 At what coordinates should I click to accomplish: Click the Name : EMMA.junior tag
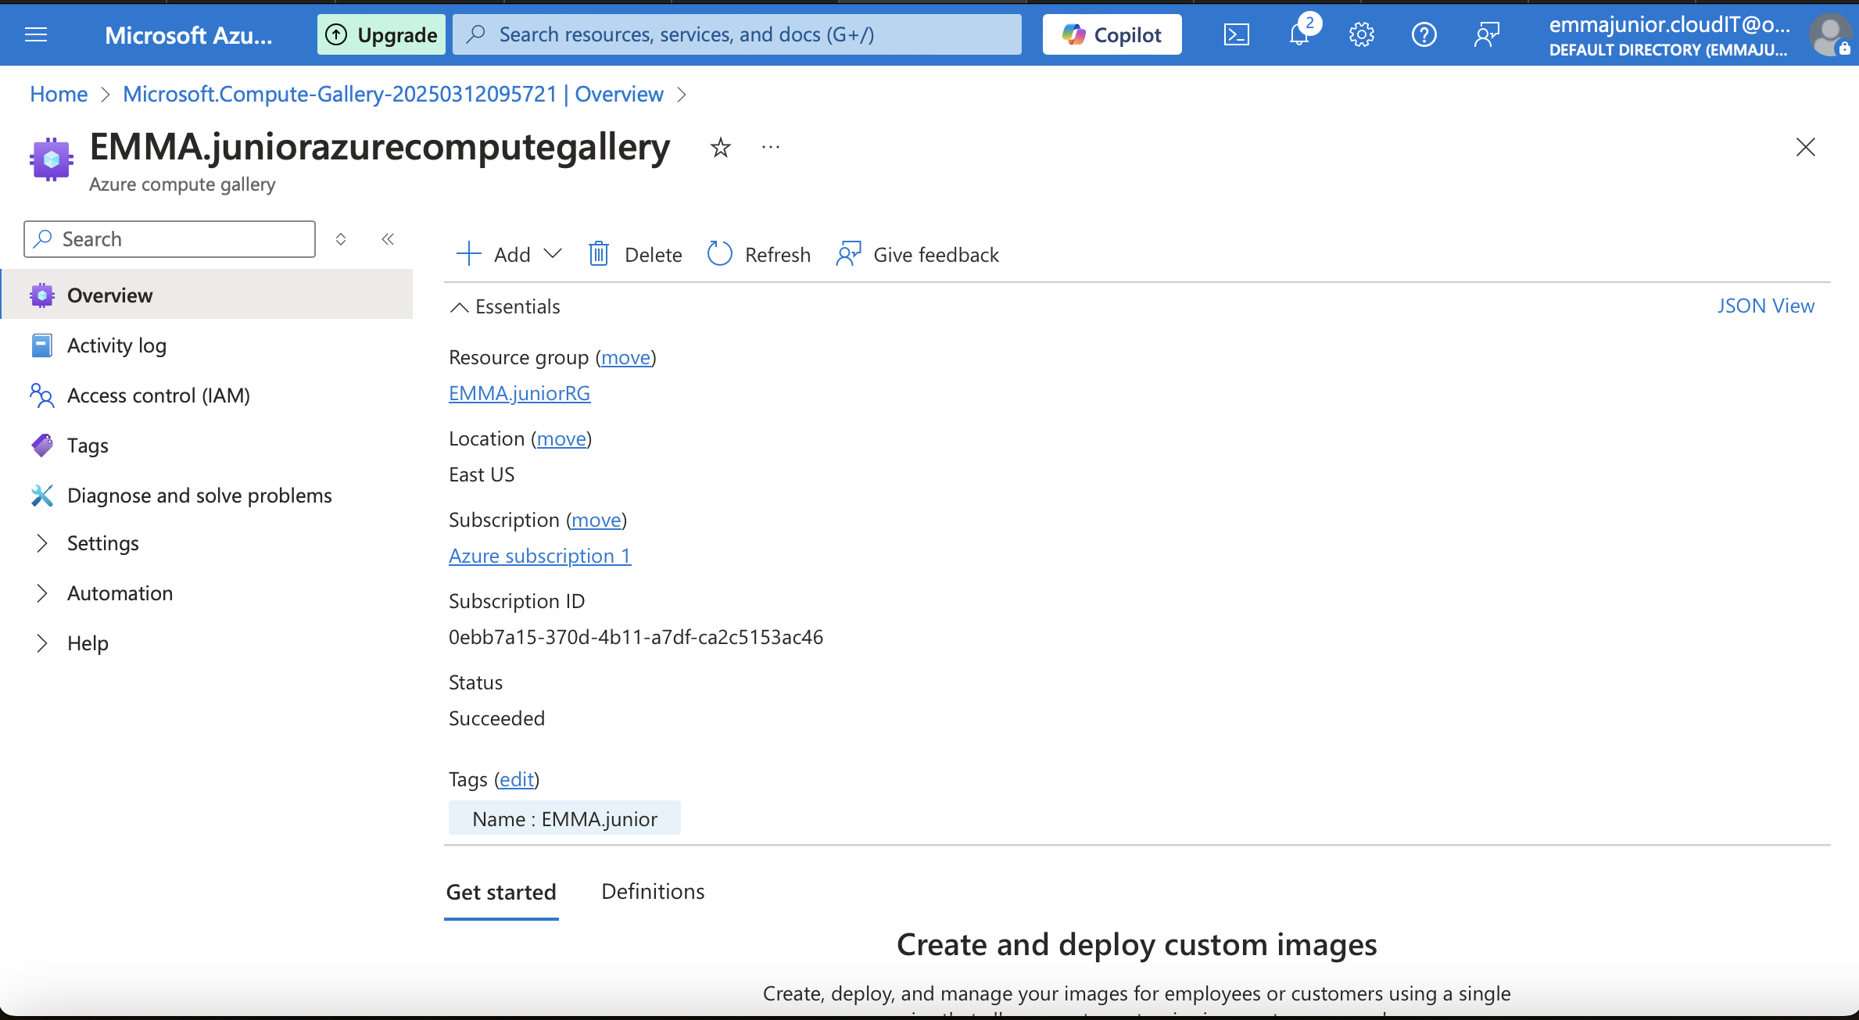pos(564,818)
